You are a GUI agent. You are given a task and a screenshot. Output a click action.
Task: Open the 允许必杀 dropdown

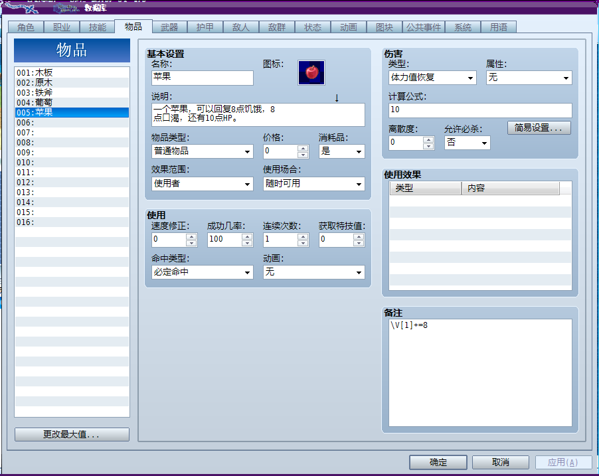click(x=468, y=143)
